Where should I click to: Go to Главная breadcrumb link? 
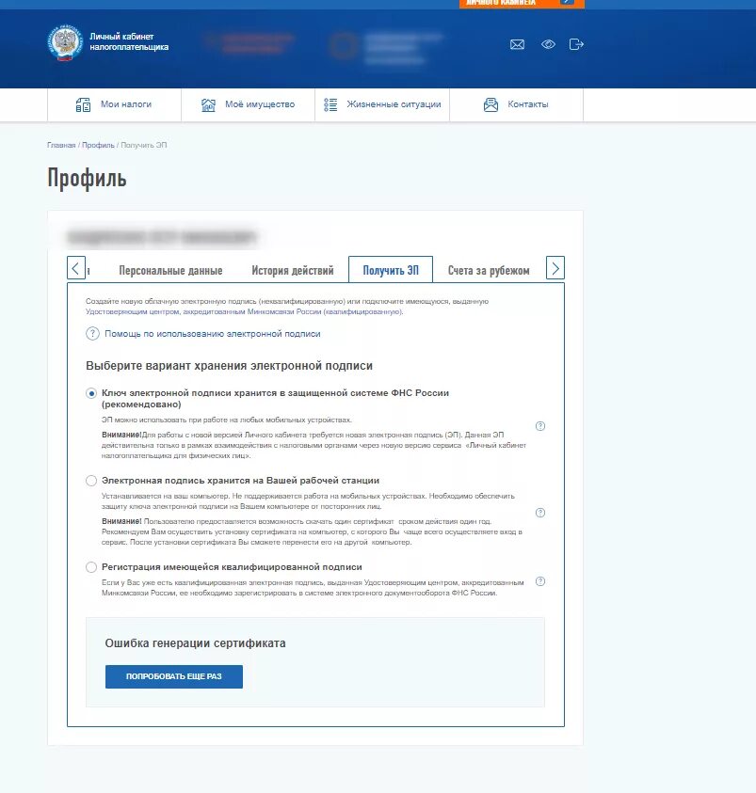61,145
